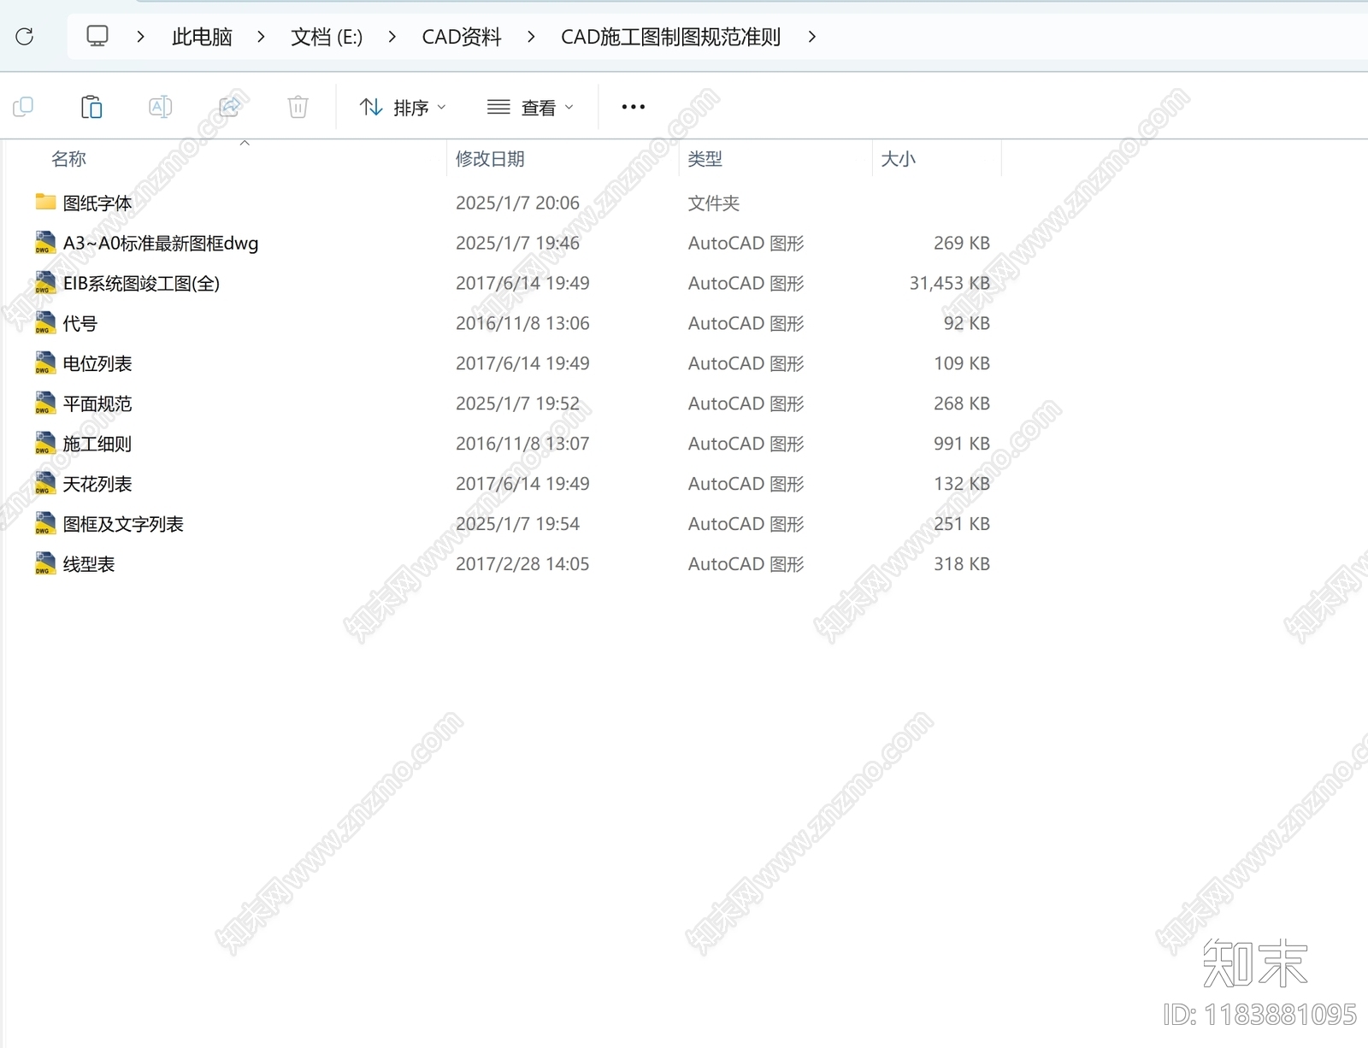Screen dimensions: 1368x1048
Task: Sort by 名称 column header
Action: click(69, 159)
